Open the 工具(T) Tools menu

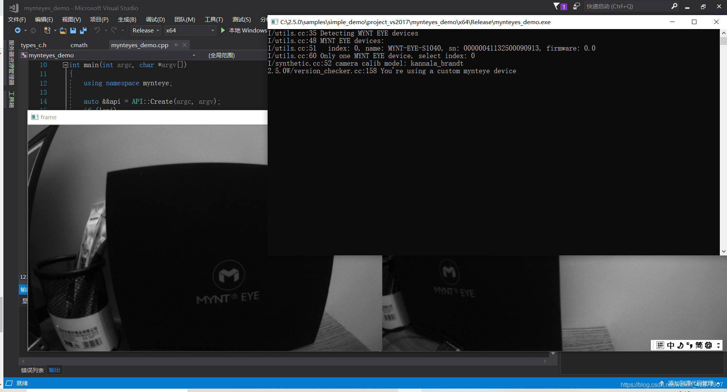click(x=214, y=20)
